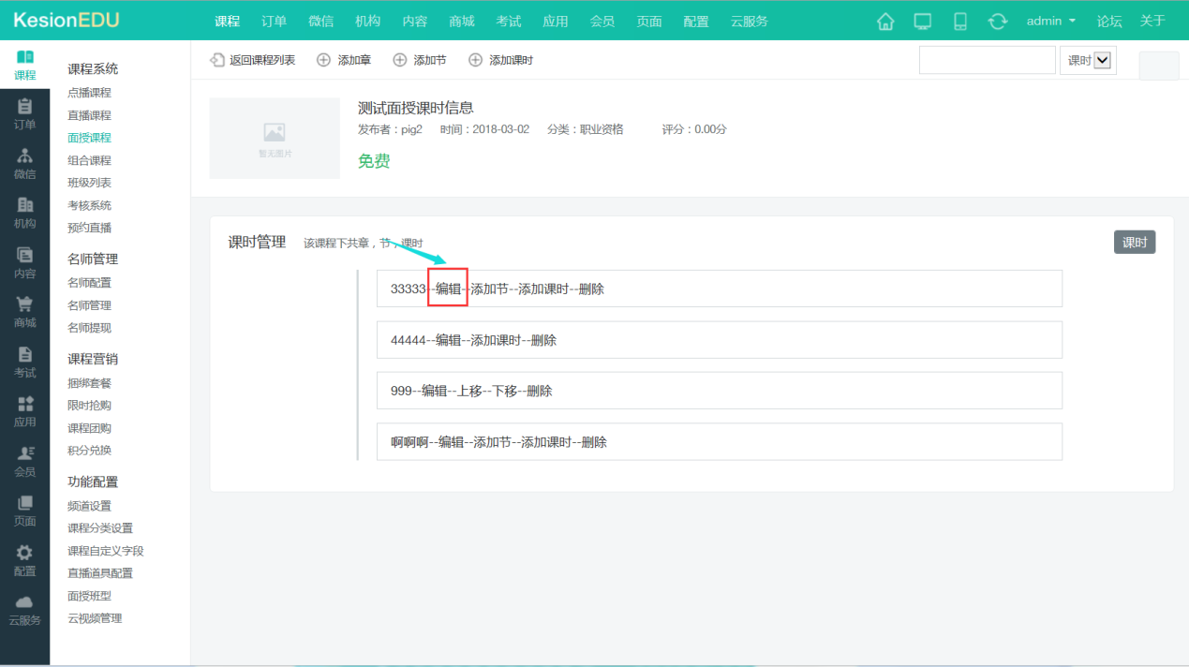Click 添加章 in the toolbar
The height and width of the screenshot is (667, 1189).
click(344, 60)
